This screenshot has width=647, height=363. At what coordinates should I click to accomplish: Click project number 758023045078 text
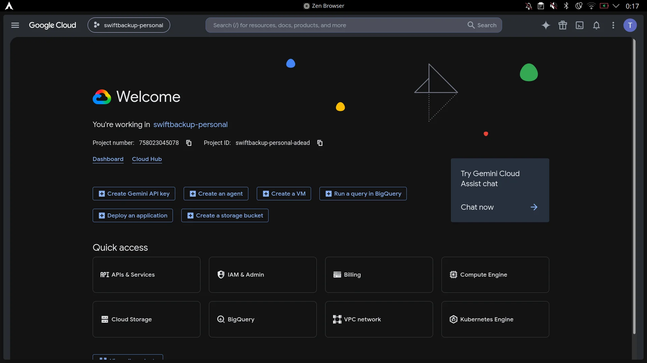click(159, 143)
